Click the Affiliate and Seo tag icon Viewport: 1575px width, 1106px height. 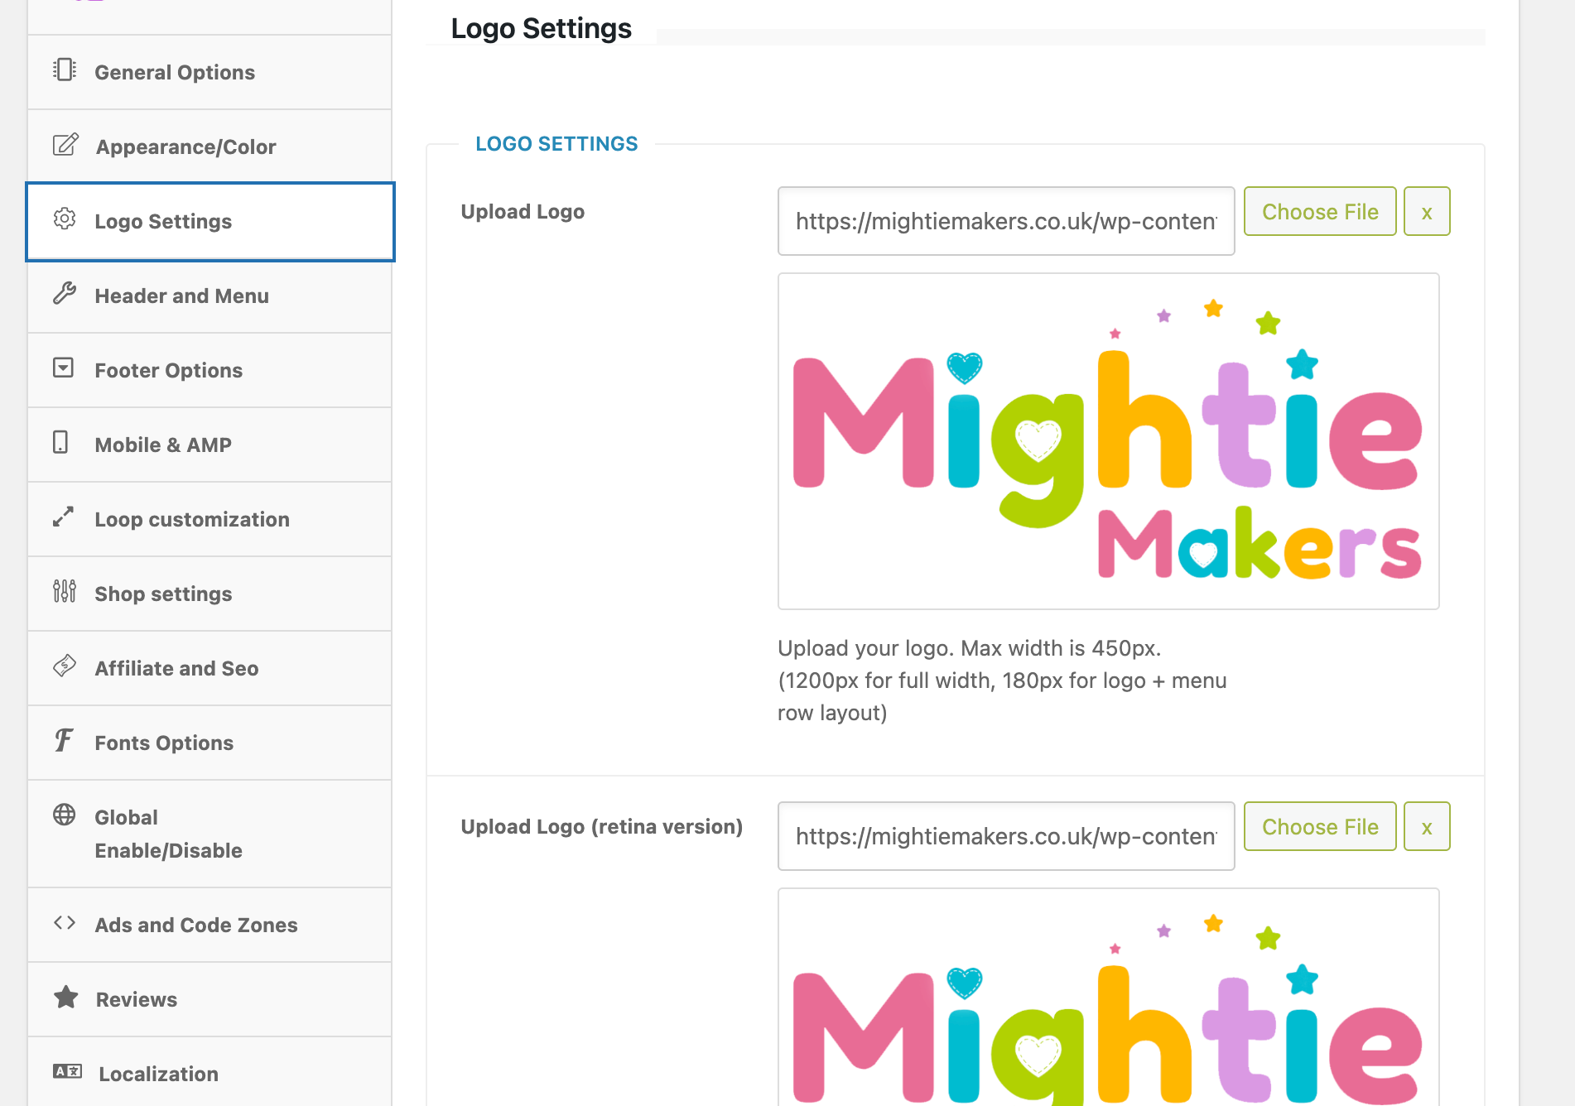[x=65, y=666]
